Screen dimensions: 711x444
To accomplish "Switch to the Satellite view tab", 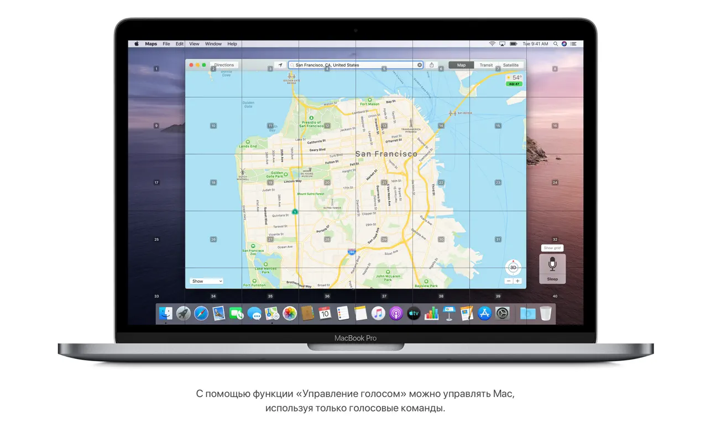I will (x=511, y=65).
